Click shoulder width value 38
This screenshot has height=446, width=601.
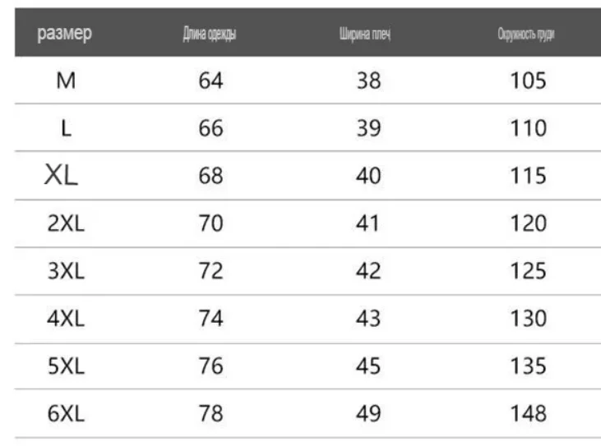[368, 80]
